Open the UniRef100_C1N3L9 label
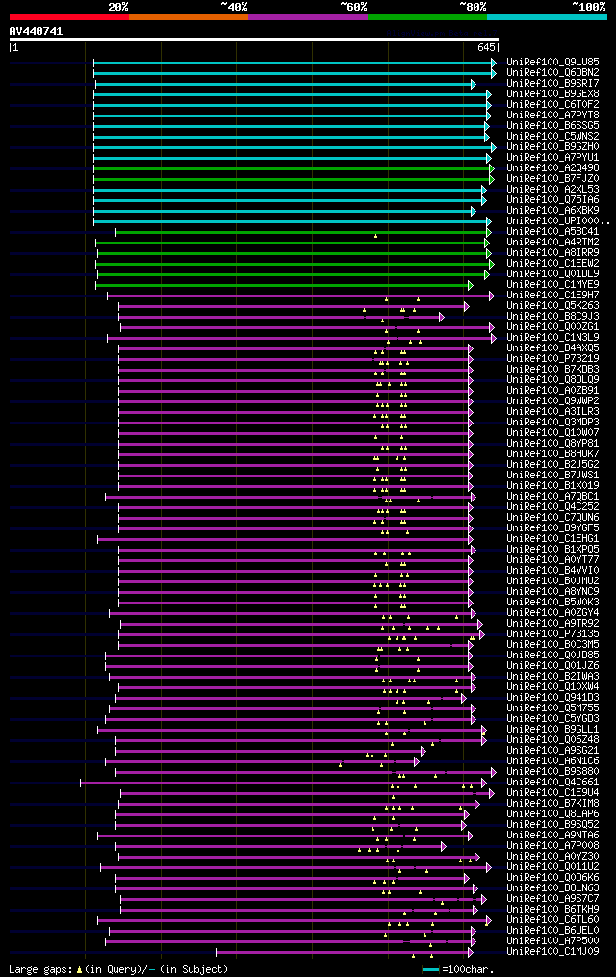 (x=552, y=338)
